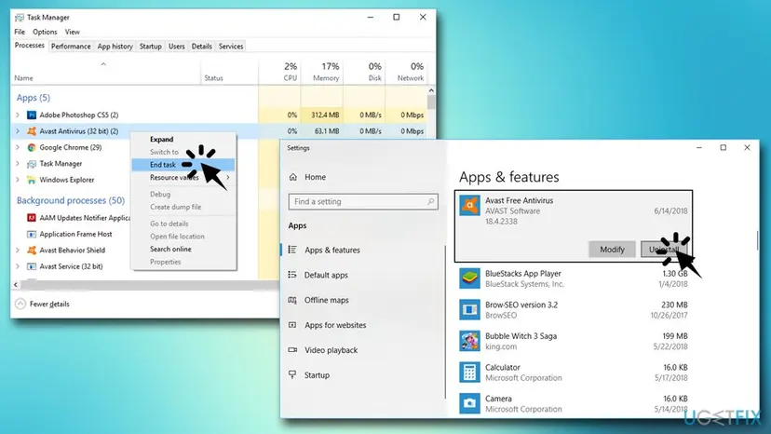Expand the Windows Explorer process group

(x=18, y=180)
